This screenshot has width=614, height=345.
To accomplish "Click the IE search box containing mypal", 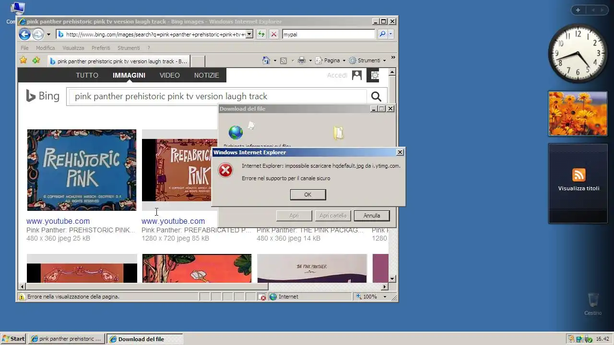I will point(329,34).
